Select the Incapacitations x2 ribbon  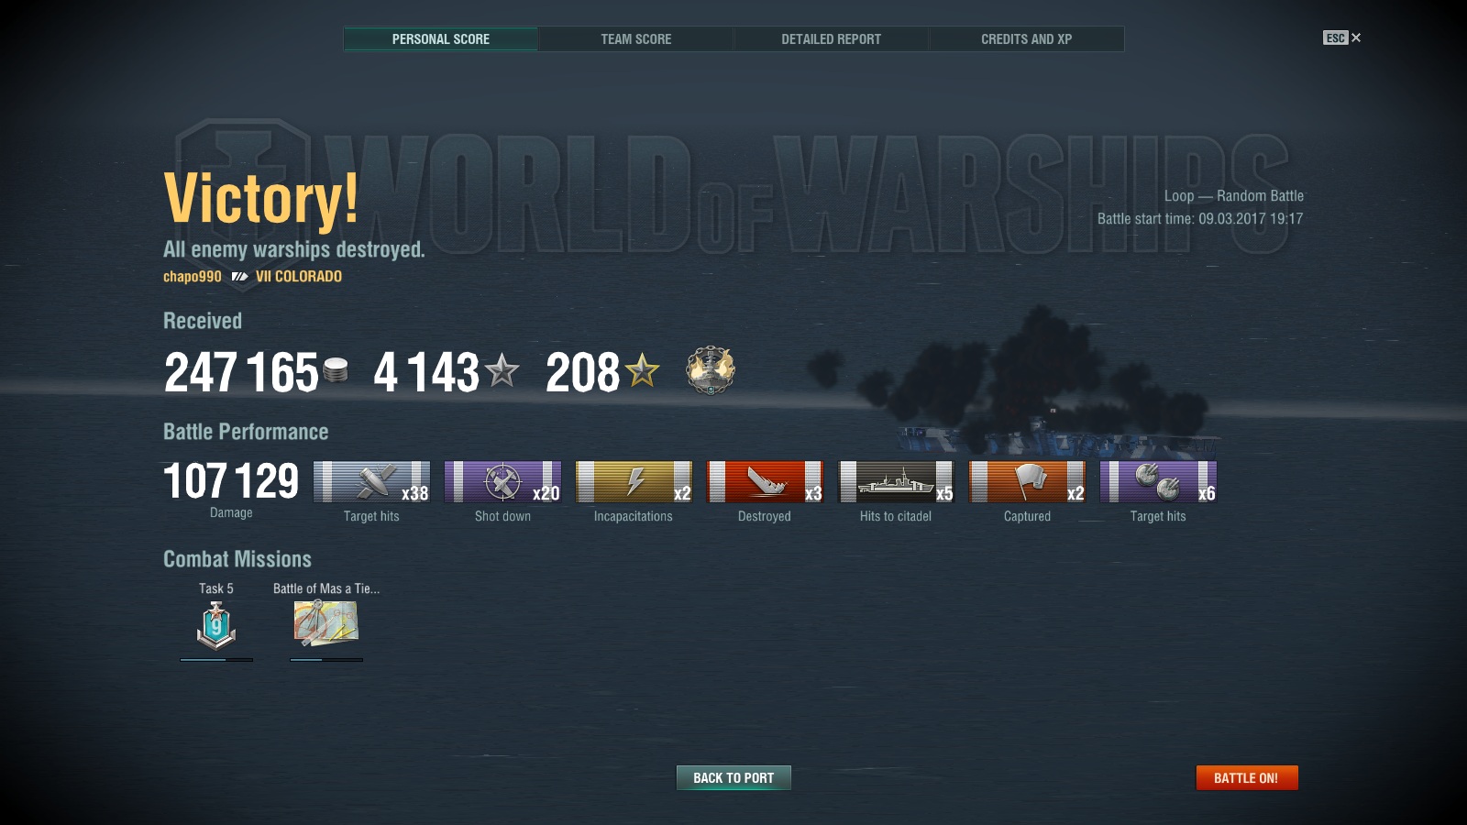click(634, 481)
